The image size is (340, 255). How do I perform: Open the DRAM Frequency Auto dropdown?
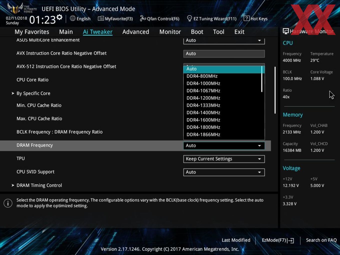pos(224,145)
